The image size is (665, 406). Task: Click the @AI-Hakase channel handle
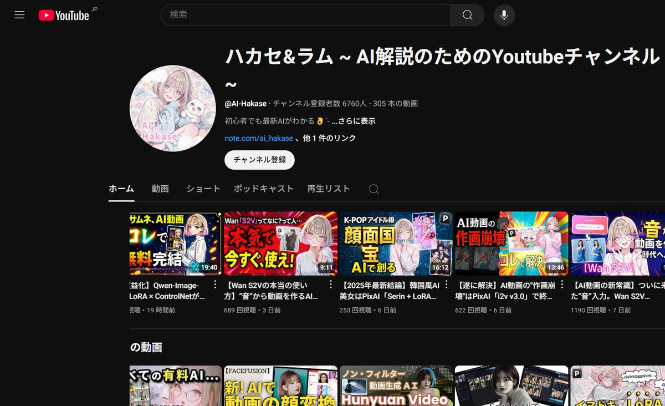[245, 104]
